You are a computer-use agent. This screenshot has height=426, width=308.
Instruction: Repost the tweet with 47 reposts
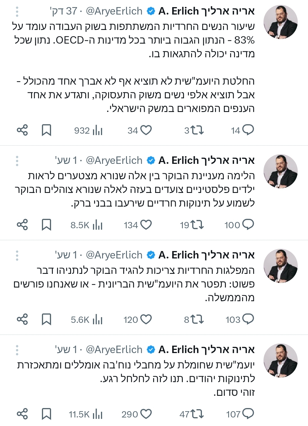tap(197, 414)
